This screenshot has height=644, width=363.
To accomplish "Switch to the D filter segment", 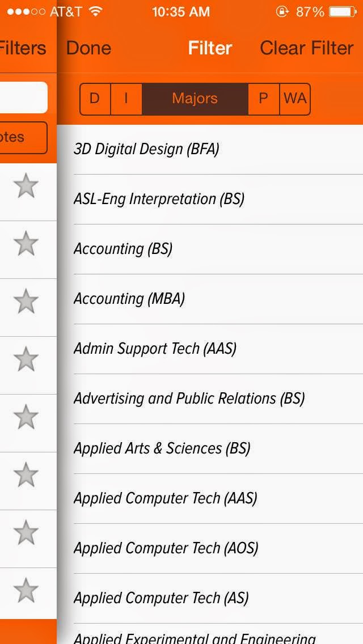I will (x=95, y=99).
